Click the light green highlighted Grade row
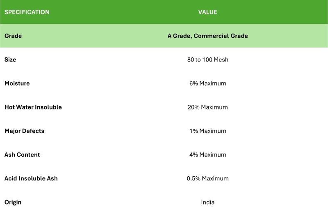Screen dimensions: 328x214 coord(164,36)
